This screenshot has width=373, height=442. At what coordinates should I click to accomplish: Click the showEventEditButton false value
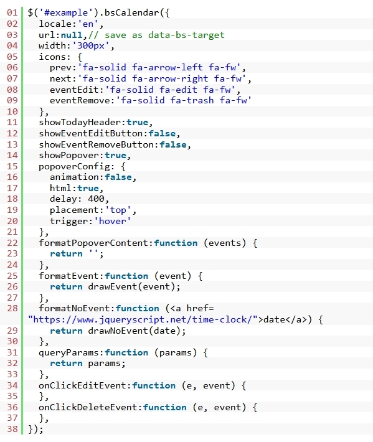pyautogui.click(x=162, y=133)
